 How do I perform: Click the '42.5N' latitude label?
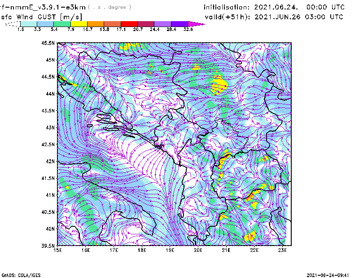48,144
